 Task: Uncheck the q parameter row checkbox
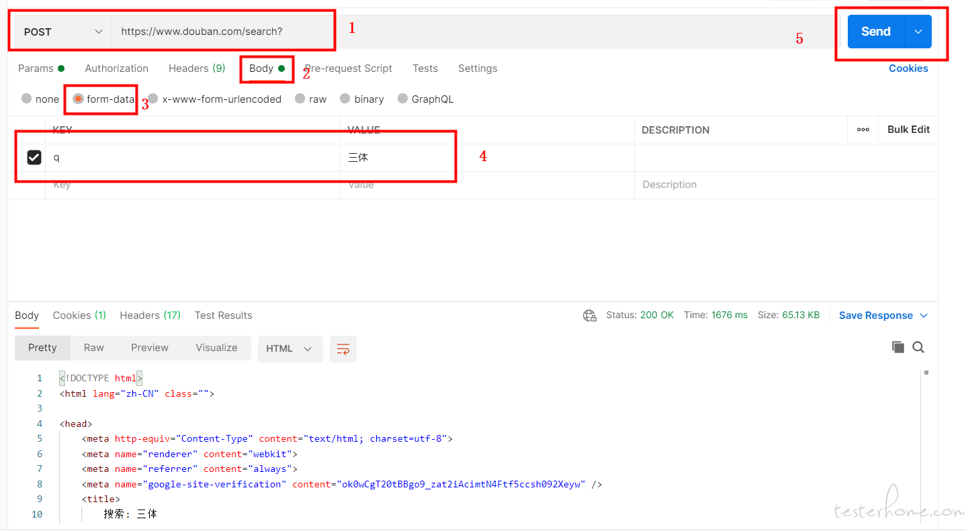coord(34,157)
